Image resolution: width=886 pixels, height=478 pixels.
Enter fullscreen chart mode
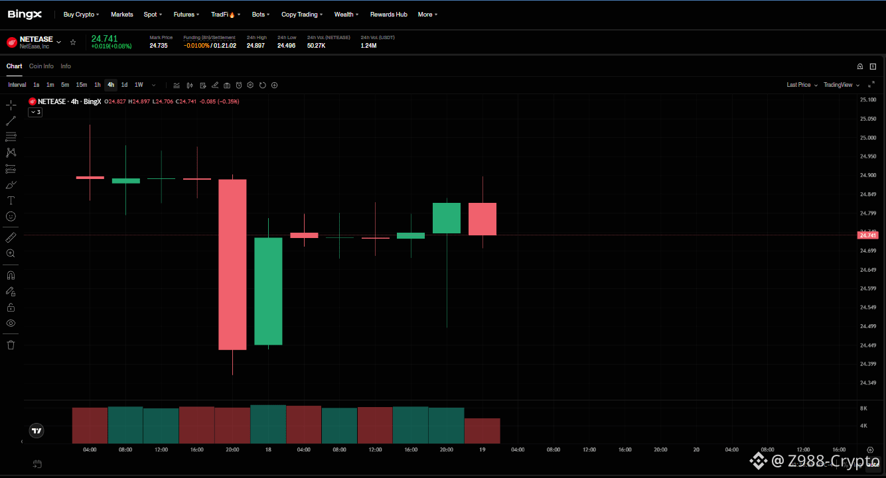[871, 85]
